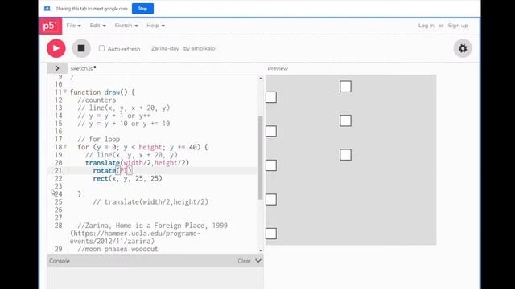Screen dimensions: 515x289
Task: Click the translate(width/2,height/2) line 20
Action: click(x=138, y=163)
